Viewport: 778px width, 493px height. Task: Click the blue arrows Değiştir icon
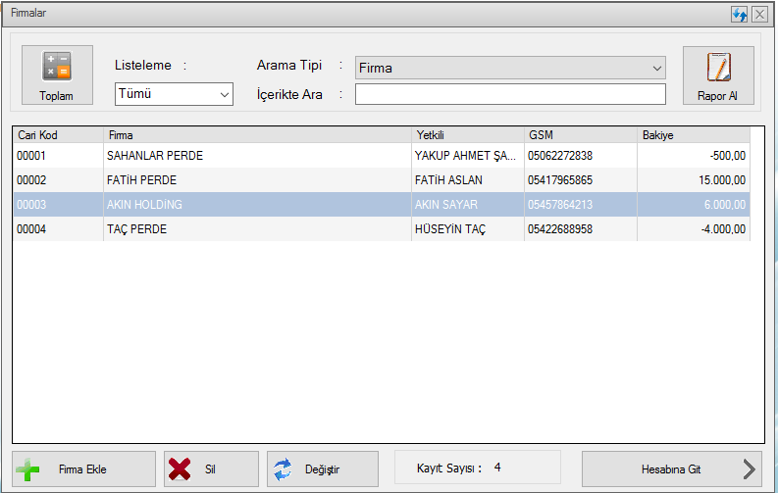tap(283, 469)
